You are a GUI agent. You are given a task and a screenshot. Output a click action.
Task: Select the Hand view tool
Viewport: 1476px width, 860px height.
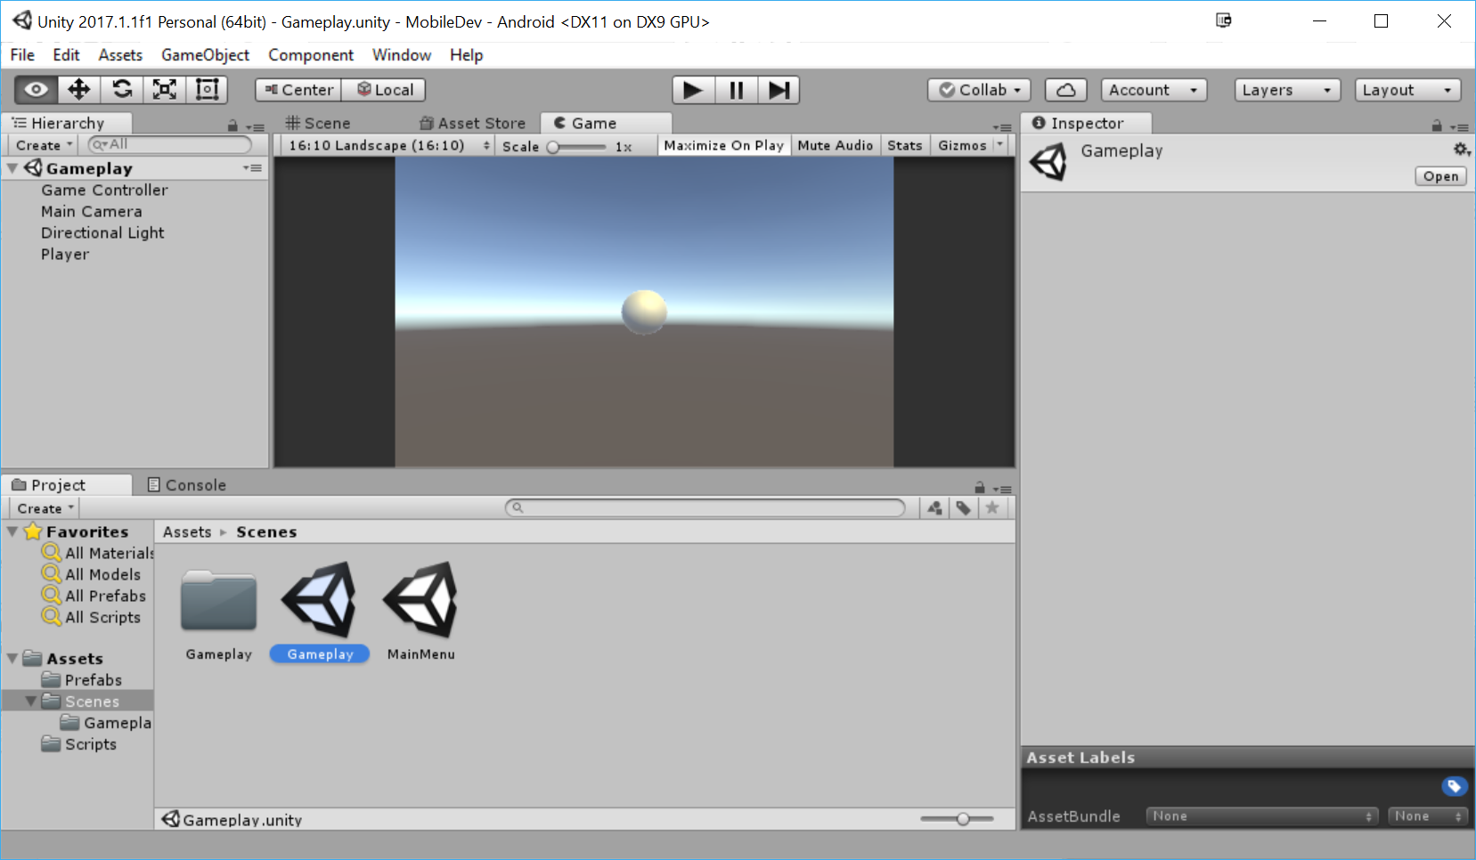(37, 90)
